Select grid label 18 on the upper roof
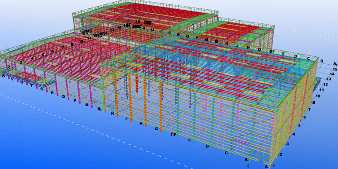Screen dimensions: 338x169 (138, 21)
